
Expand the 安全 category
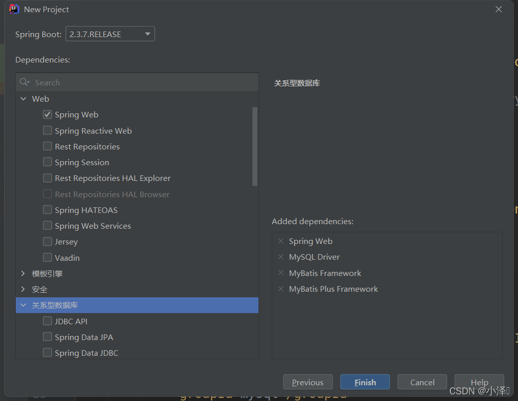pos(23,289)
